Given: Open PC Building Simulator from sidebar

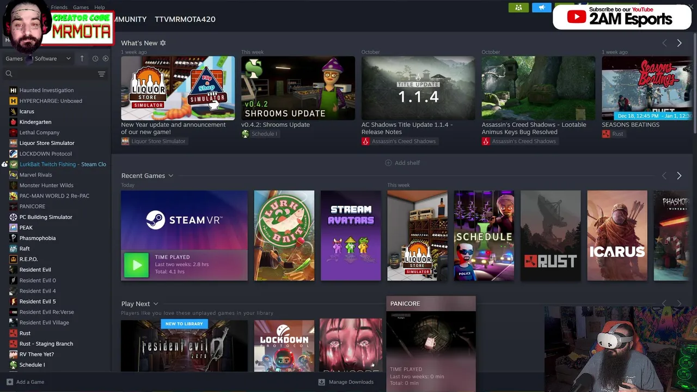Looking at the screenshot, I should (46, 217).
